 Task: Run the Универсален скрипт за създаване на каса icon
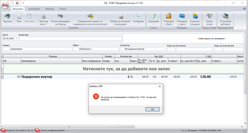click(x=90, y=16)
